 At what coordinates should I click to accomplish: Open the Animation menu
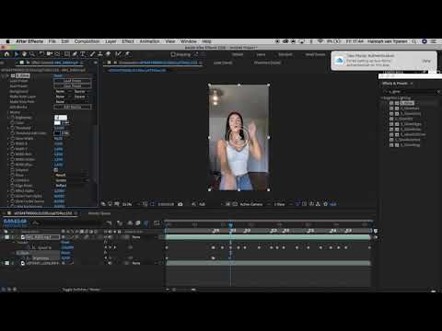click(149, 41)
